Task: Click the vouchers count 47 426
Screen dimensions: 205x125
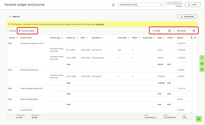Action: [19, 118]
